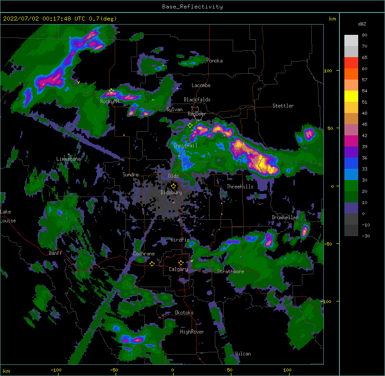Screen dimensions: 385x376
Task: Select the Airdrie label
Action: [x=180, y=240]
